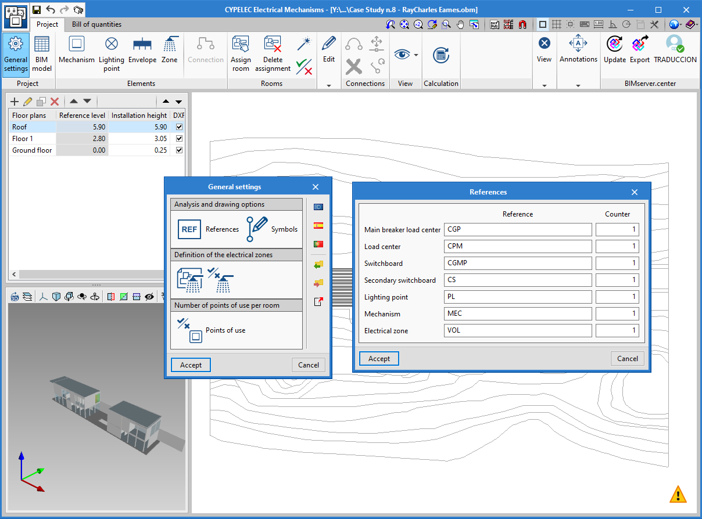
Task: Switch to the Project tab
Action: [x=48, y=24]
